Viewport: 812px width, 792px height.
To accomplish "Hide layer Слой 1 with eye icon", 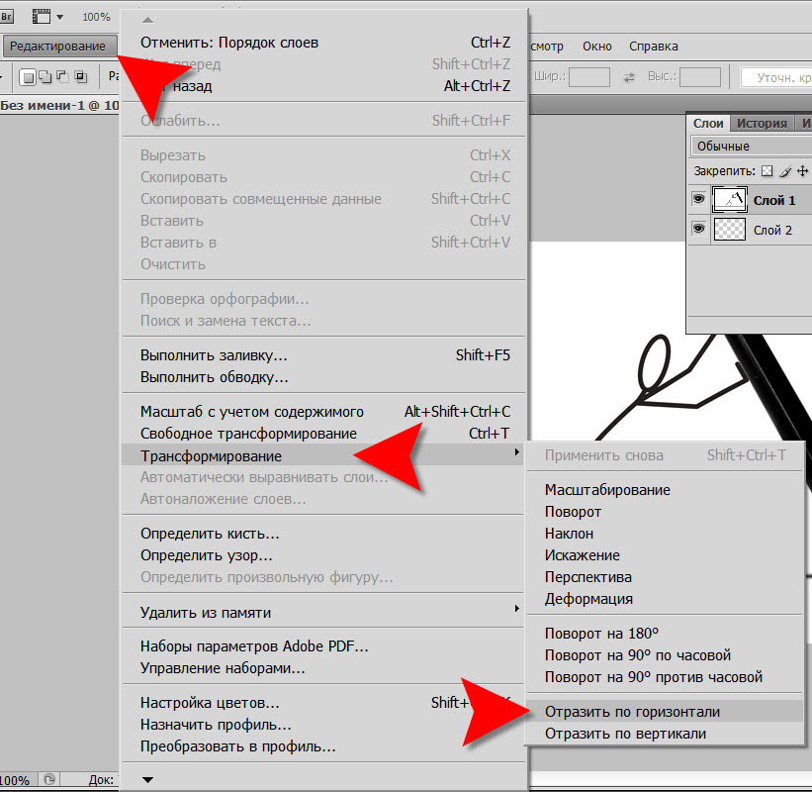I will 698,200.
